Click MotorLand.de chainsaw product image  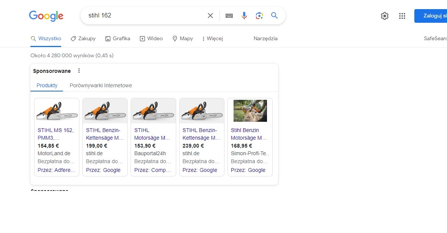(x=57, y=111)
